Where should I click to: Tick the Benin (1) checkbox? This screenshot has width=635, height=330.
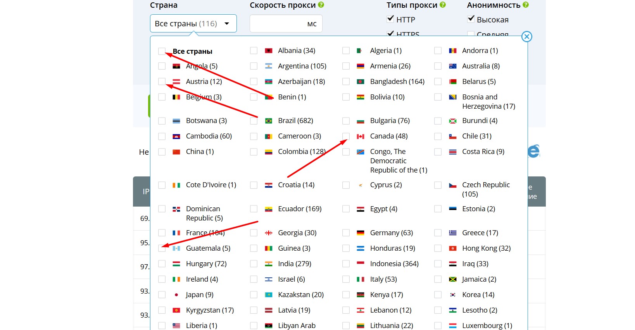(x=254, y=97)
